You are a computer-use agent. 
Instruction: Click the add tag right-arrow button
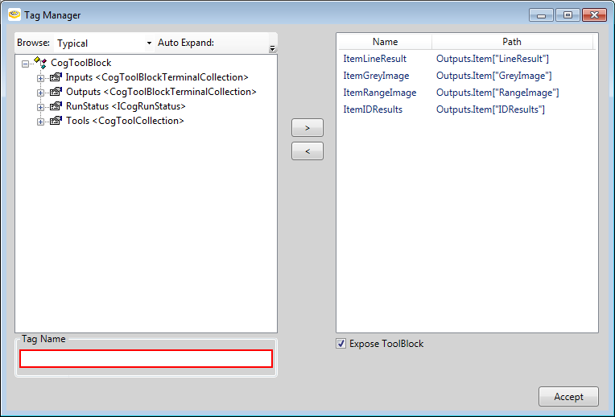click(307, 128)
